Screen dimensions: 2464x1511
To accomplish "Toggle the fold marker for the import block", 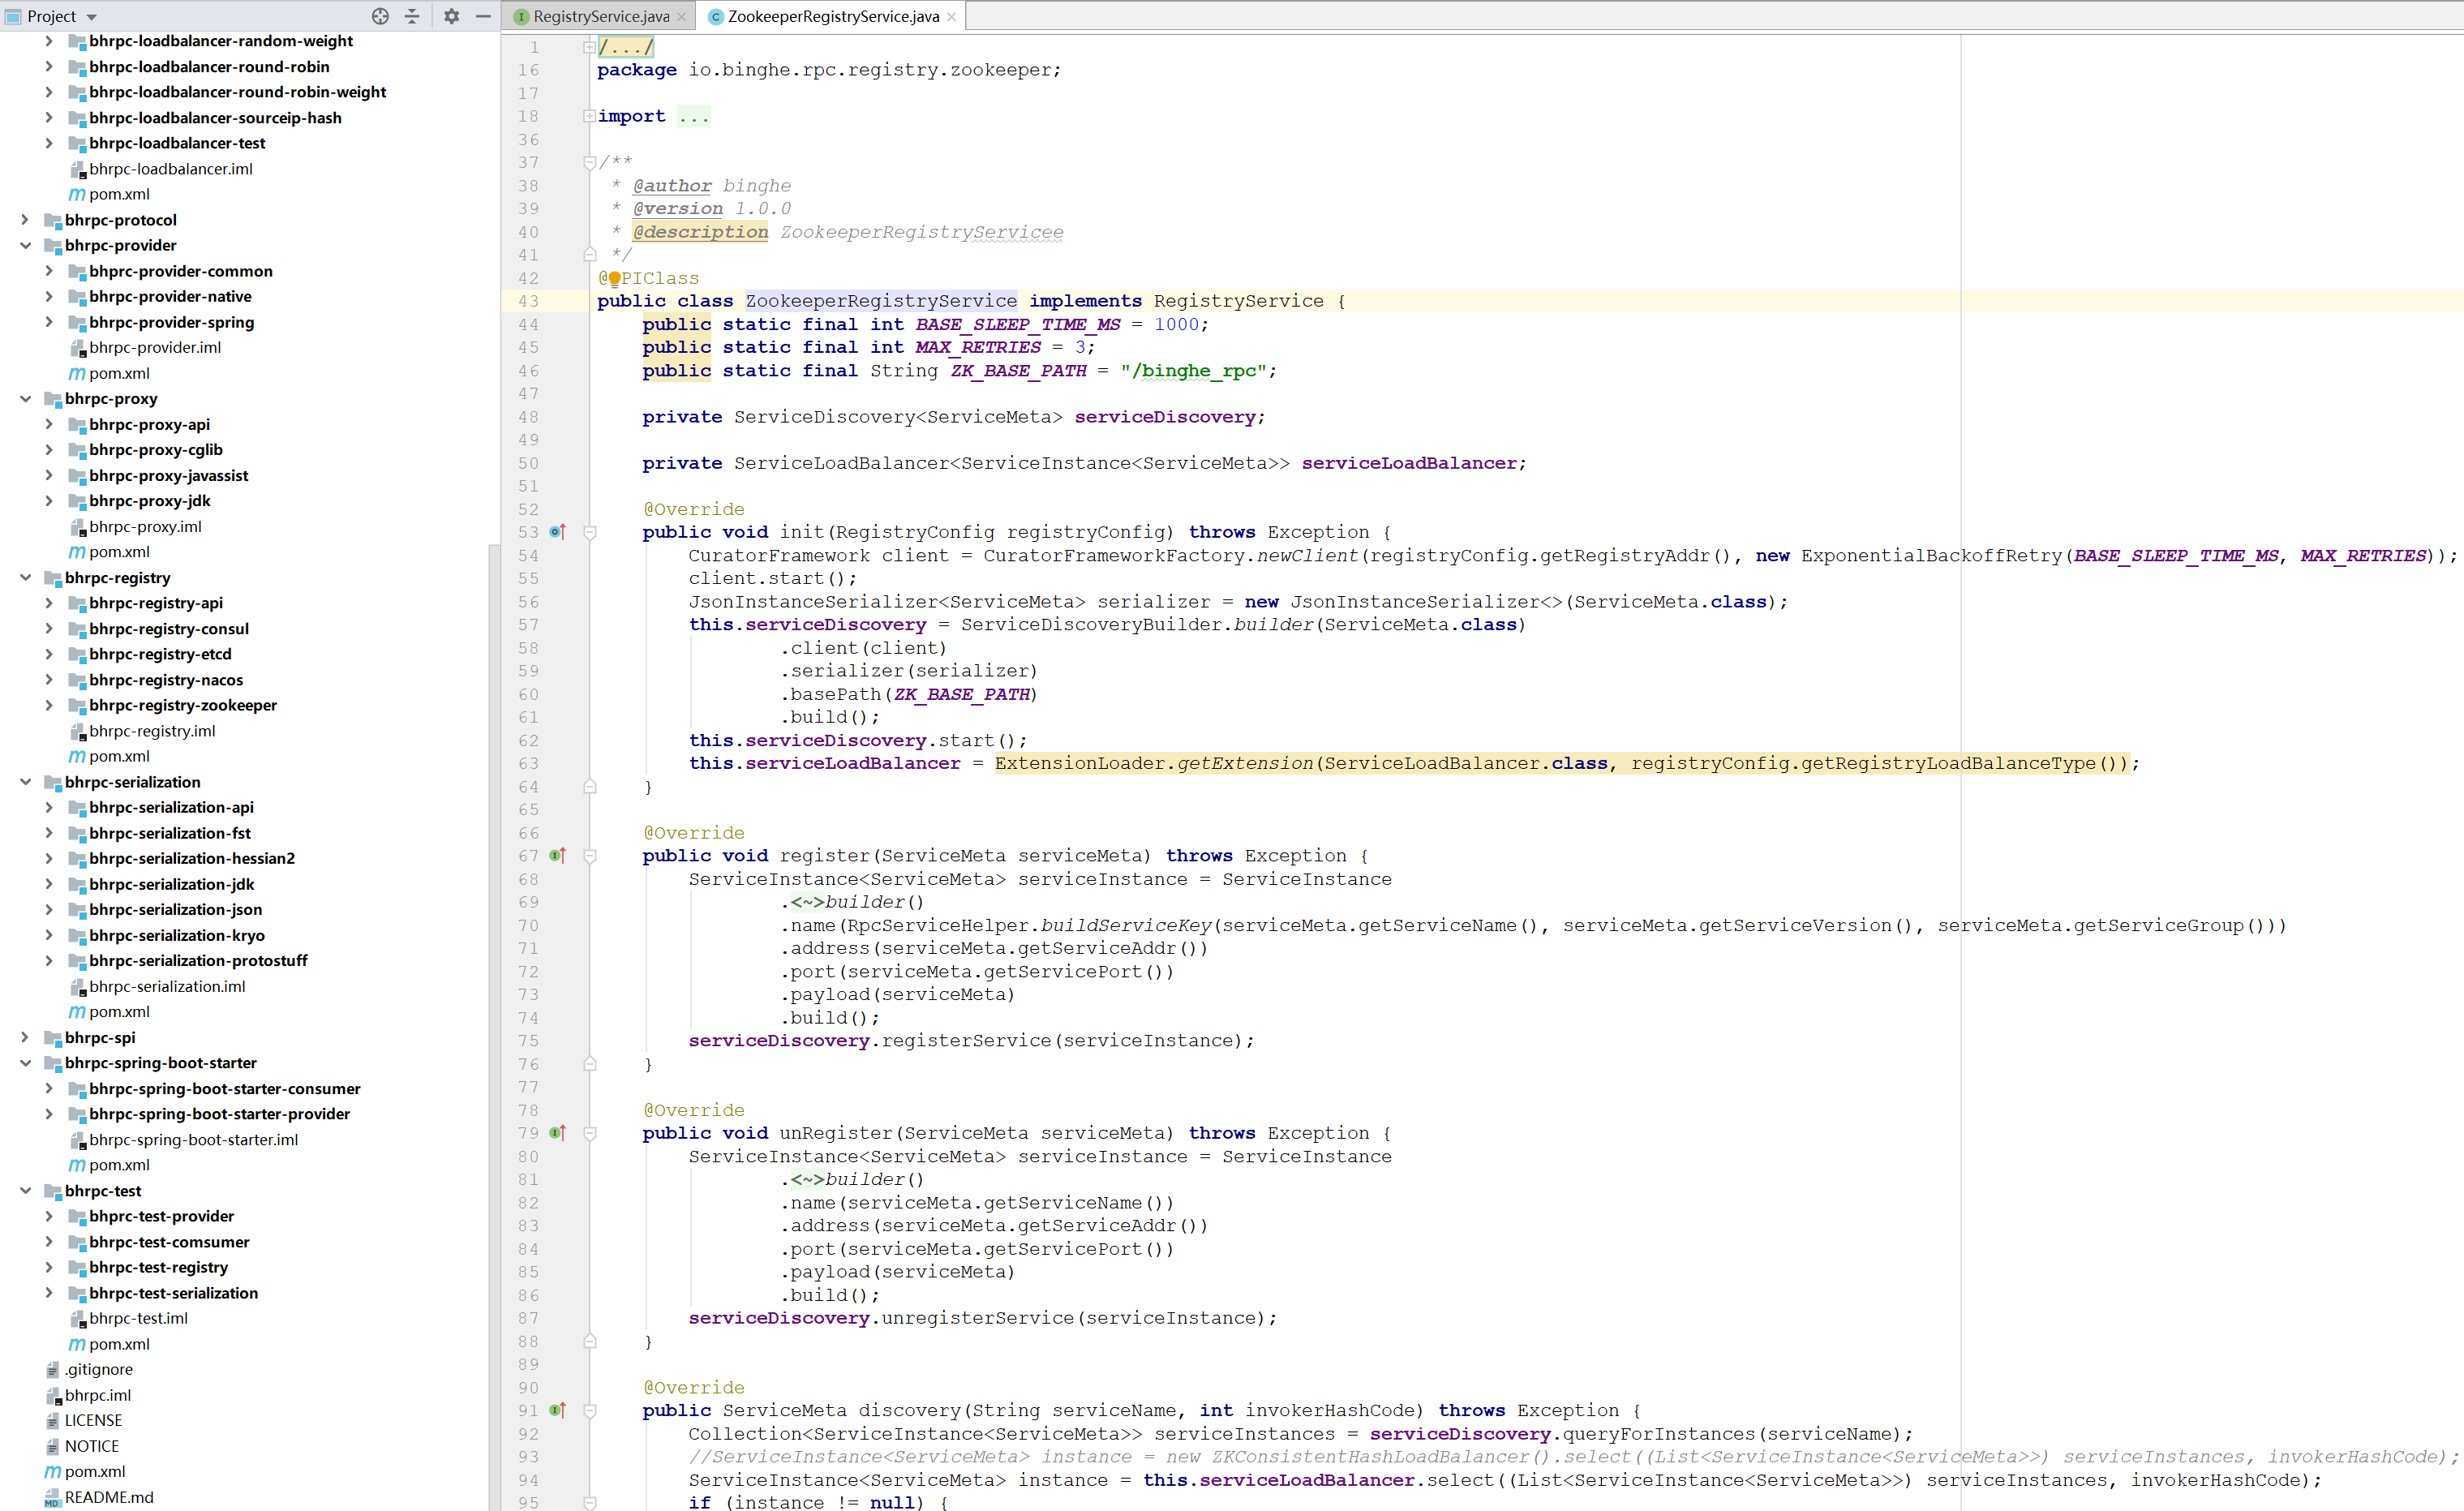I will click(590, 116).
